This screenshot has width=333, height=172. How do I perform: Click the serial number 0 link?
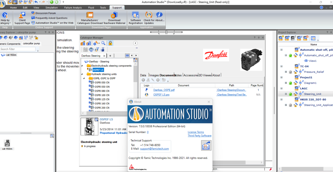pos(148,132)
